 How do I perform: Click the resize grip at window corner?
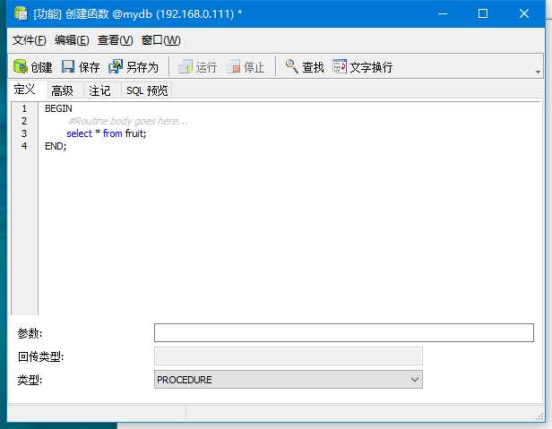[539, 416]
